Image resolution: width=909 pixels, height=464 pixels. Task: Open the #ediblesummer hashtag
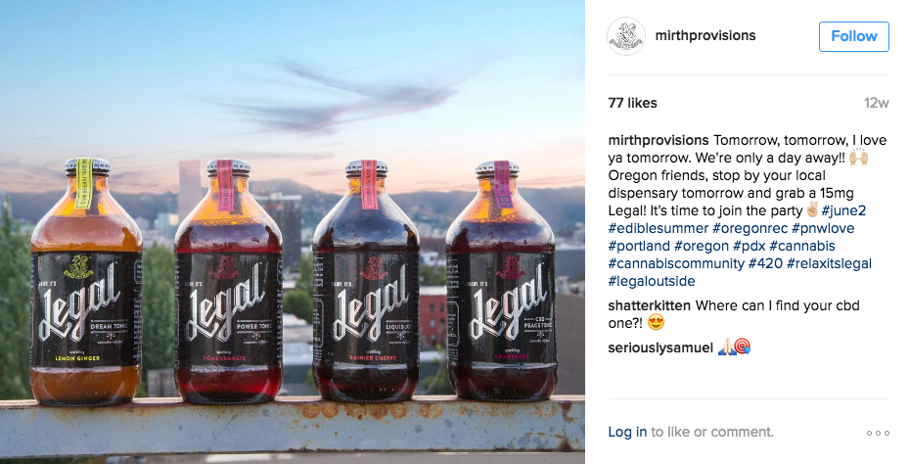coord(658,228)
